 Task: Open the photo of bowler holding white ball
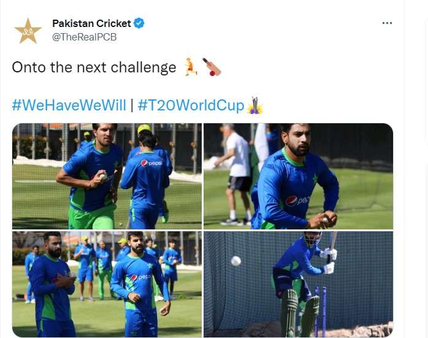click(x=107, y=176)
